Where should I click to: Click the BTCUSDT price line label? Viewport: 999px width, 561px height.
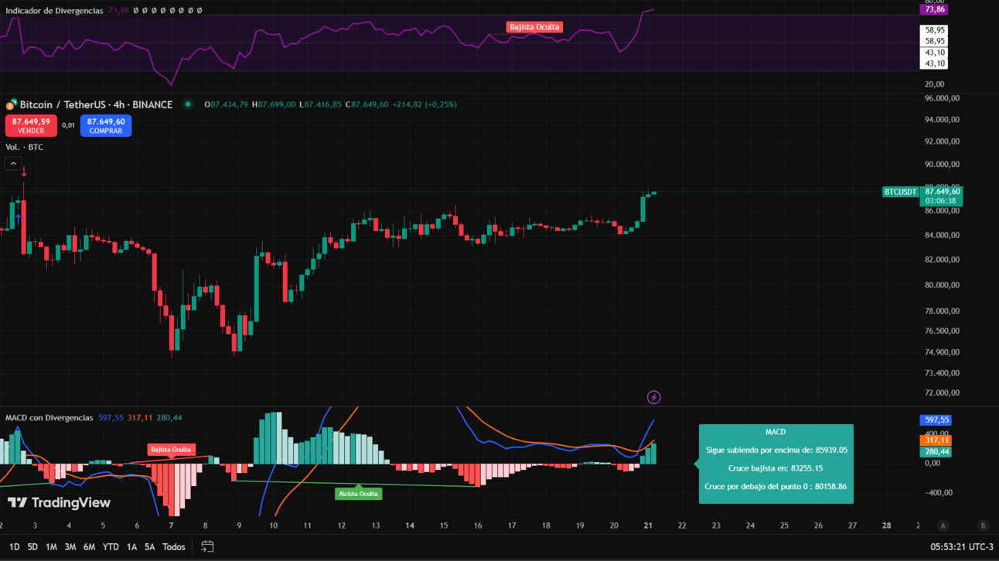[x=900, y=192]
